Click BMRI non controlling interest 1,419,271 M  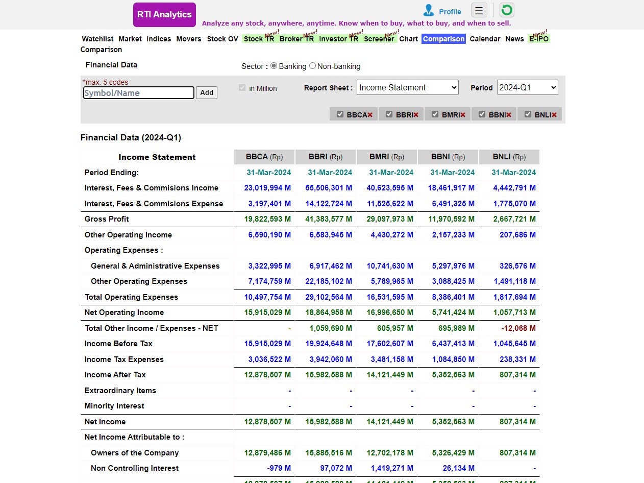(x=392, y=468)
